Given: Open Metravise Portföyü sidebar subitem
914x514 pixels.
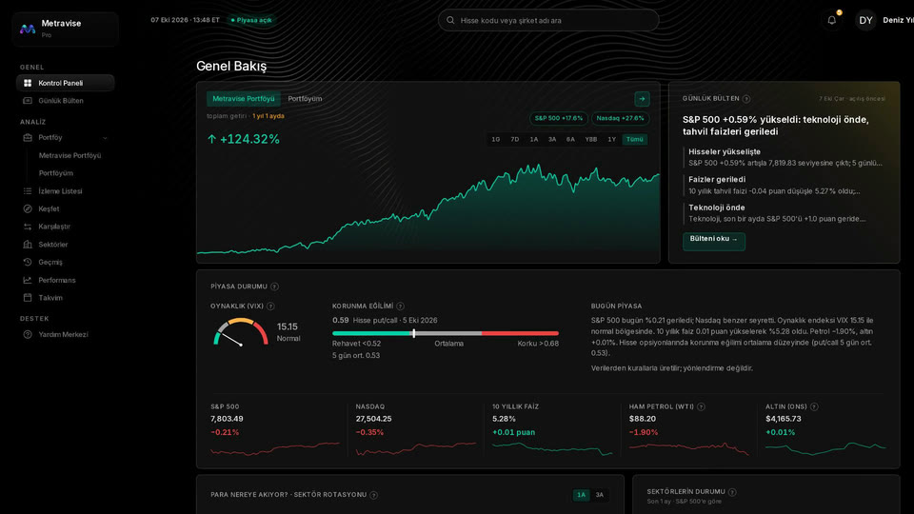Looking at the screenshot, I should (x=70, y=155).
